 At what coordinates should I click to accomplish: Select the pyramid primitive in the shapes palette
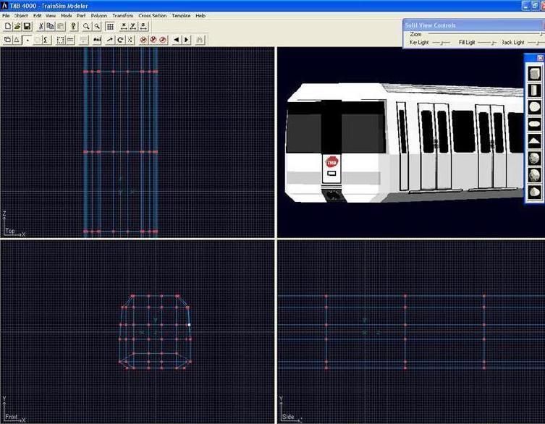(x=534, y=141)
